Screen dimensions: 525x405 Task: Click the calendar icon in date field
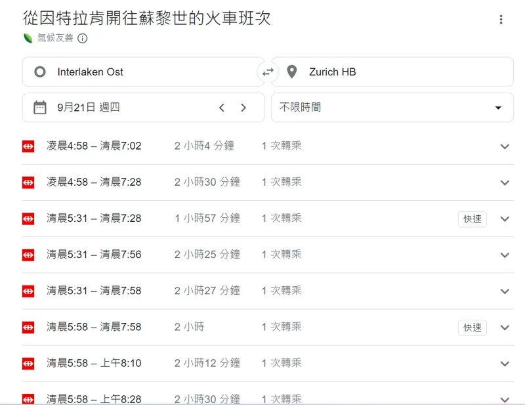coord(40,108)
